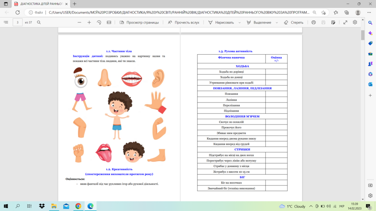Open the Edge settings and more menu
This screenshot has width=376, height=211.
(x=369, y=12)
